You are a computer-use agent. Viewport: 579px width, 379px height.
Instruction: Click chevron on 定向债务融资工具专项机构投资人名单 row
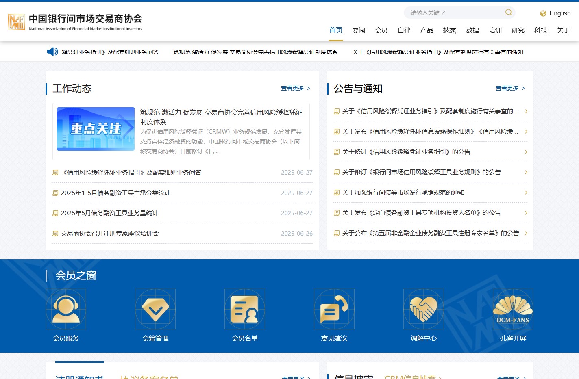526,213
